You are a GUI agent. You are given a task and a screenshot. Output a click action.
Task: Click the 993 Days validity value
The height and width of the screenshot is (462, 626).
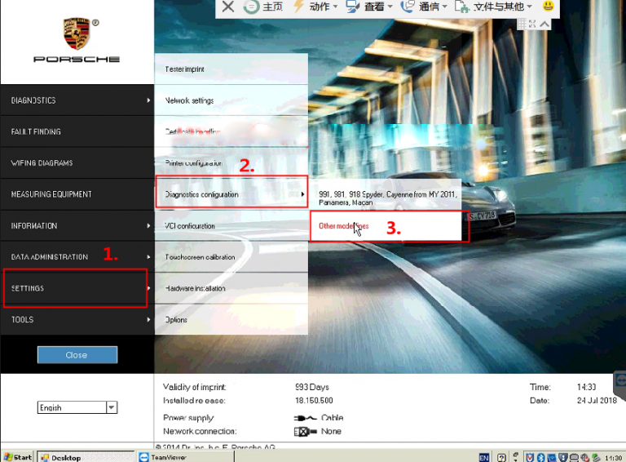[x=312, y=387]
